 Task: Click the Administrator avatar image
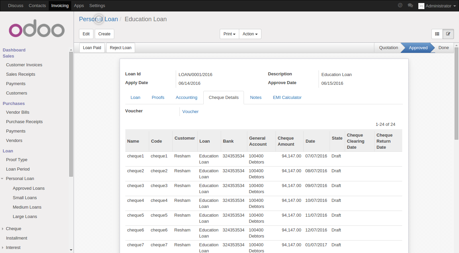[x=421, y=6]
